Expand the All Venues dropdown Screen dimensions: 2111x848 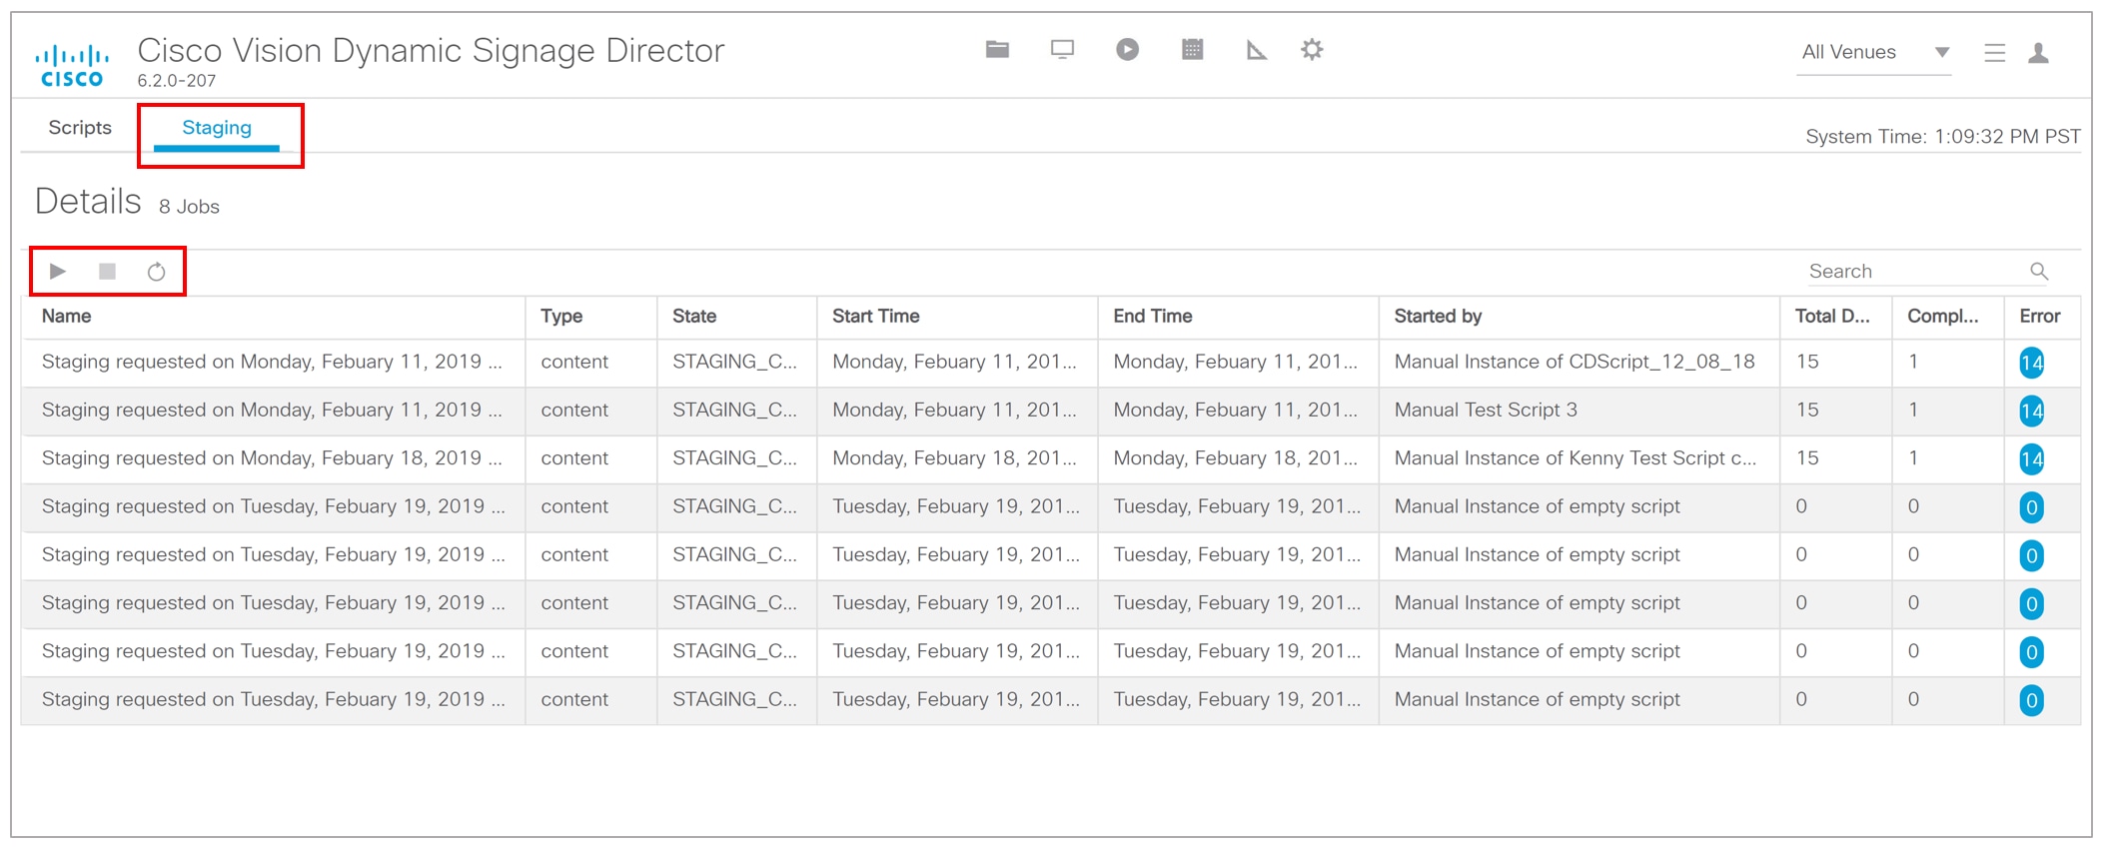[1875, 52]
